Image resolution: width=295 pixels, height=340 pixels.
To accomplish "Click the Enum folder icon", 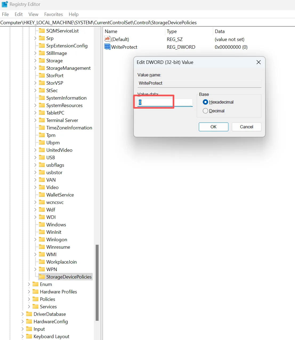I will click(x=35, y=284).
